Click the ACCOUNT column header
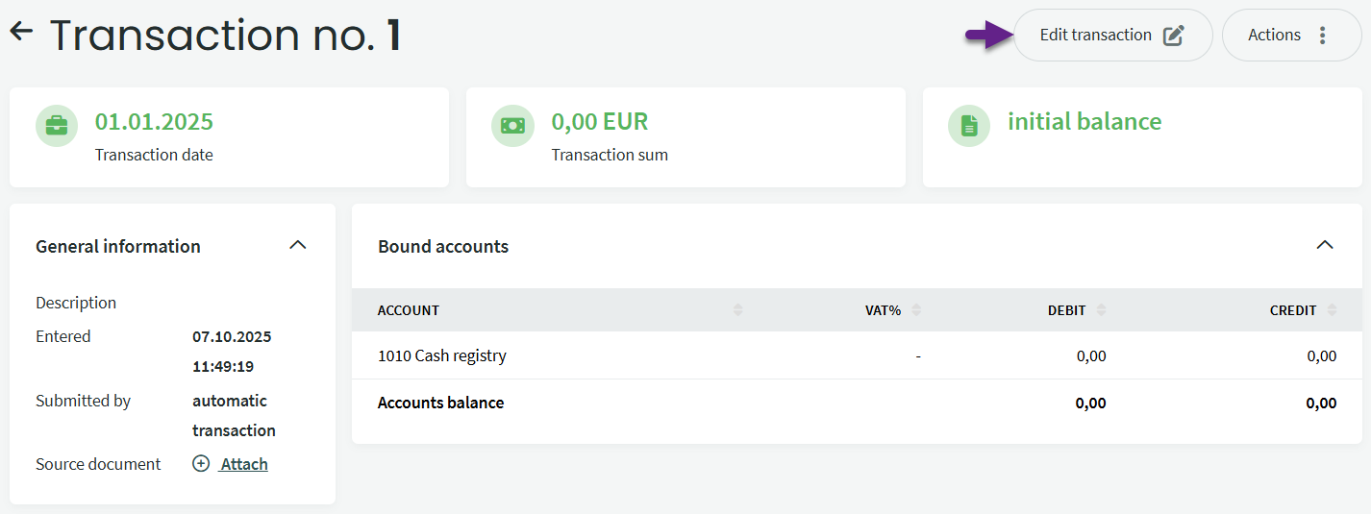The image size is (1371, 514). pyautogui.click(x=409, y=310)
